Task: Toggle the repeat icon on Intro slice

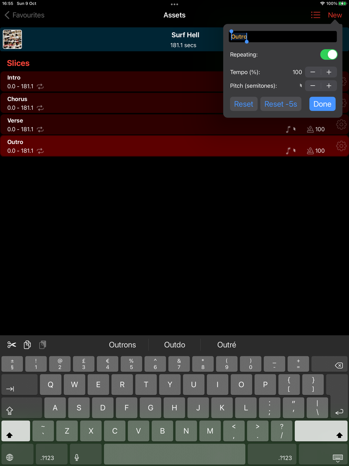Action: tap(40, 86)
